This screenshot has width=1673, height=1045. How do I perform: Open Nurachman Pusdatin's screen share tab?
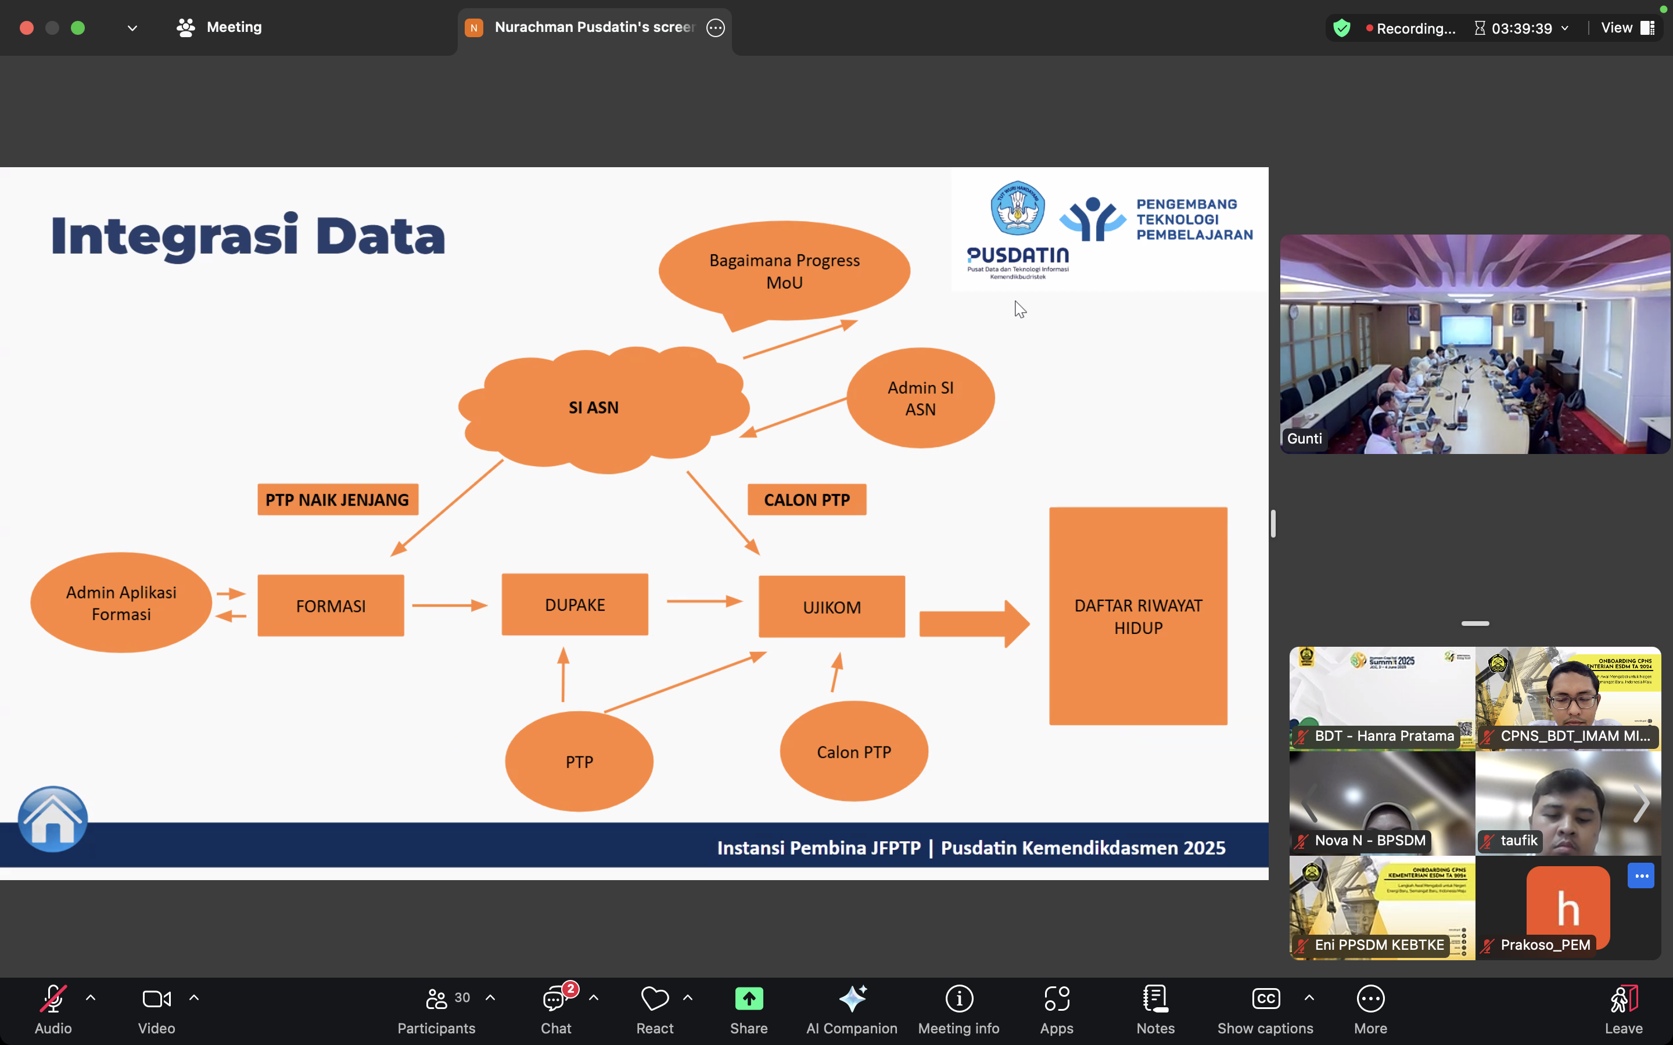593,28
